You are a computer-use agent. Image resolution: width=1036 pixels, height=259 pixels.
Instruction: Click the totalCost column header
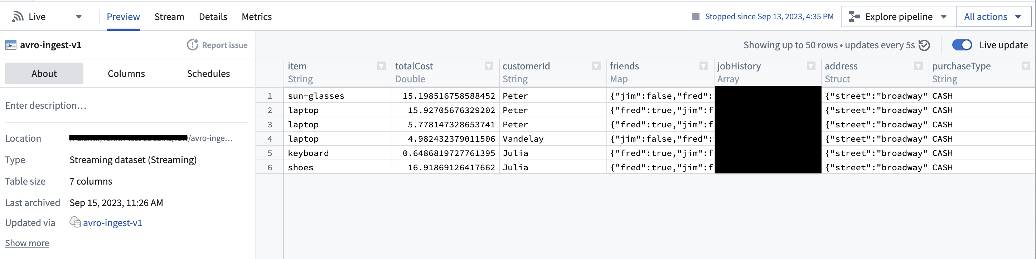[x=445, y=73]
